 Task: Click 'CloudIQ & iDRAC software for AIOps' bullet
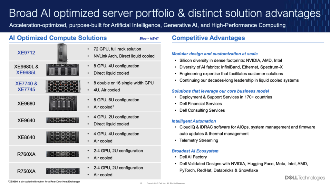coord(247,130)
